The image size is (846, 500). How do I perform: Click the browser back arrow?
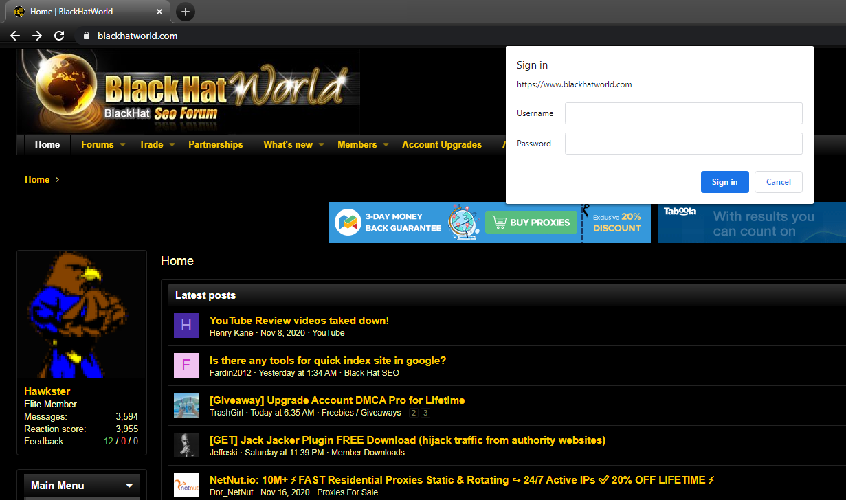point(15,36)
